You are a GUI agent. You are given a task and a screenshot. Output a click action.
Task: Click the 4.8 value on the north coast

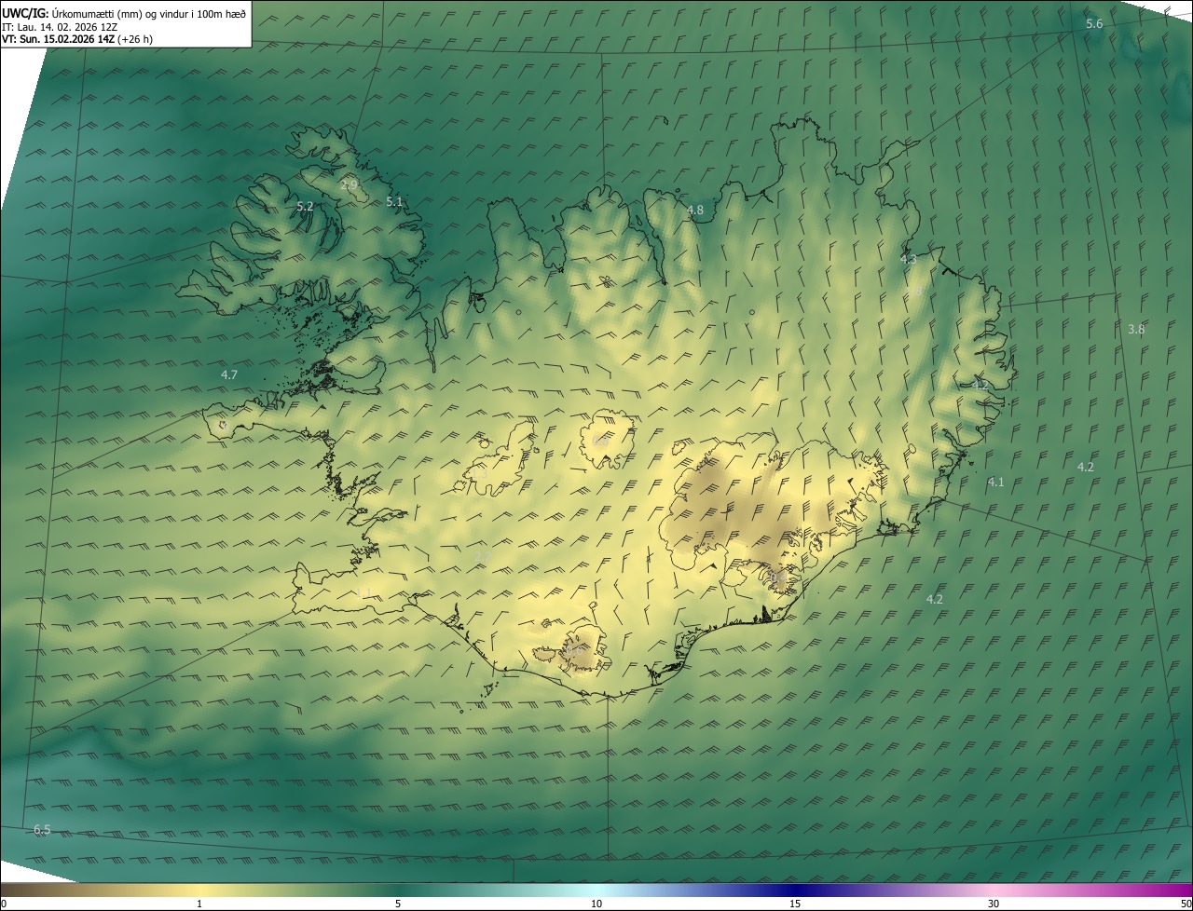coord(695,211)
